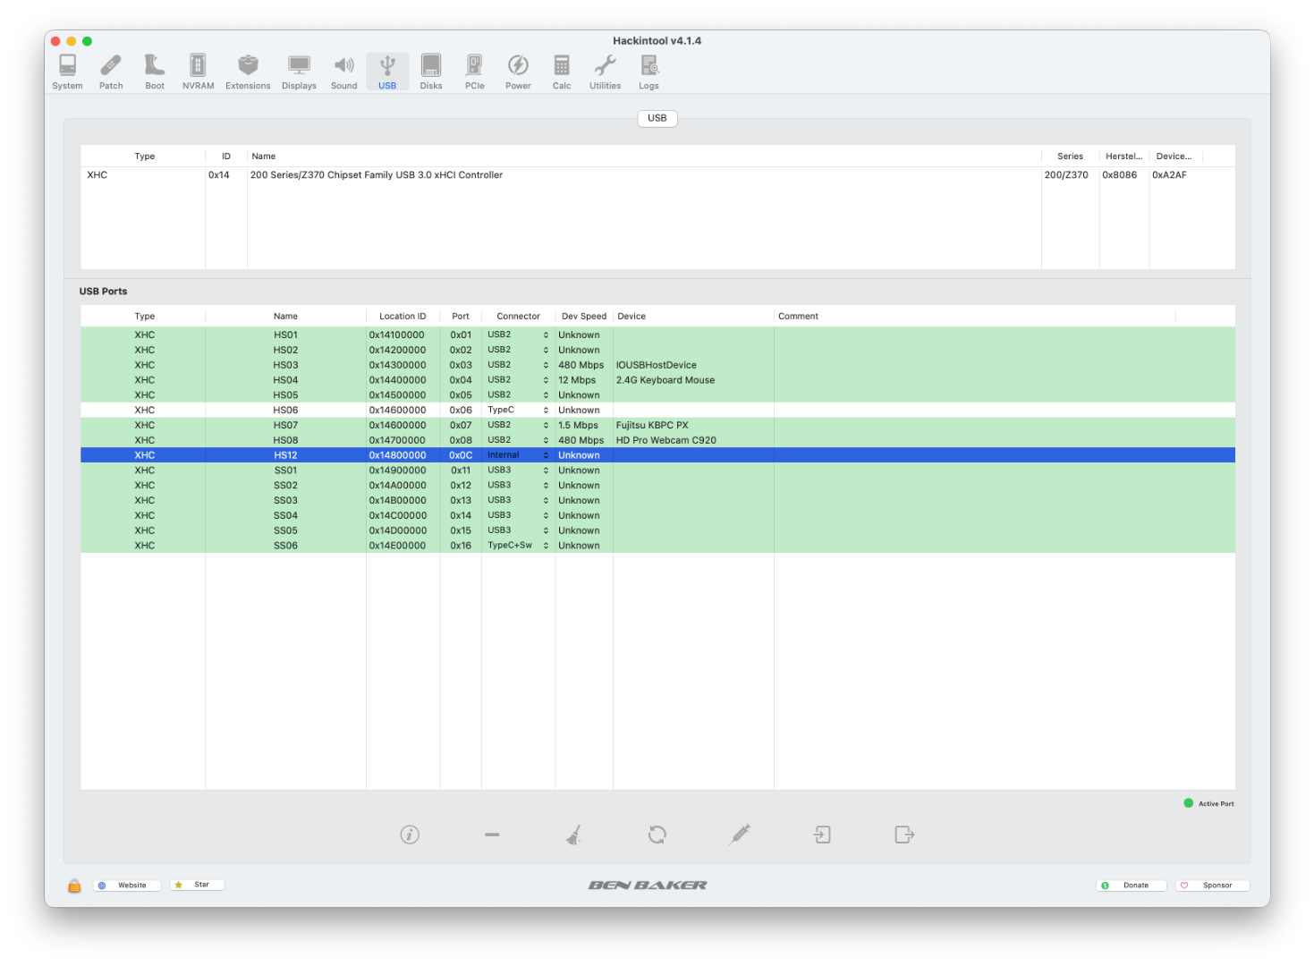
Task: Switch to the PCIe section
Action: point(474,72)
